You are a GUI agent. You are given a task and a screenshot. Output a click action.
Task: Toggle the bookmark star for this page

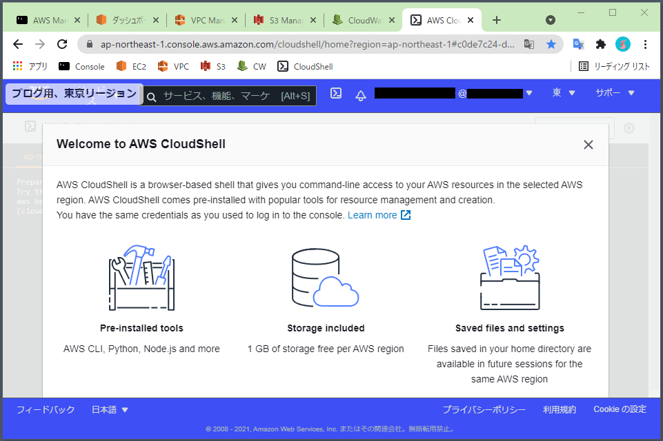551,44
